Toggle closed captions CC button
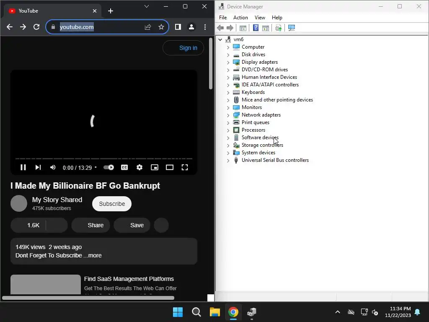Screen dimensions: 429x322 coord(124,167)
